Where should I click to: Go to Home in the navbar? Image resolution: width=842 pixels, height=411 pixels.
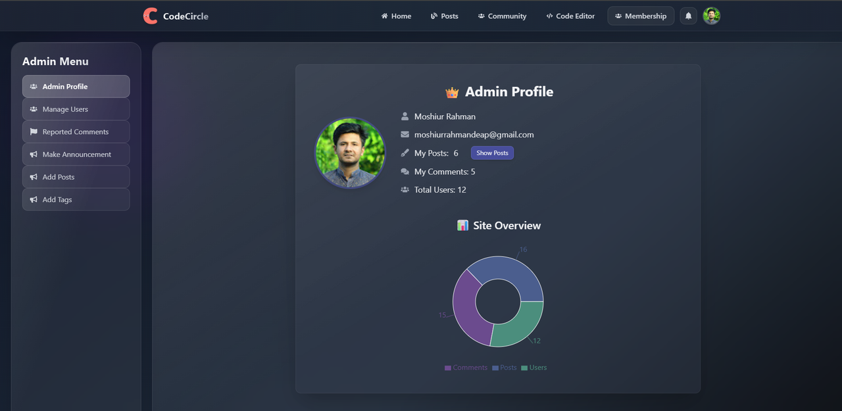click(396, 16)
